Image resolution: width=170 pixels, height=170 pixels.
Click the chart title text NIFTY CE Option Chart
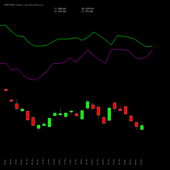23,5
